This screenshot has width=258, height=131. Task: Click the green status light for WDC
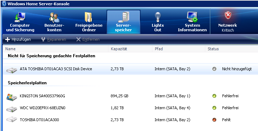(214, 108)
